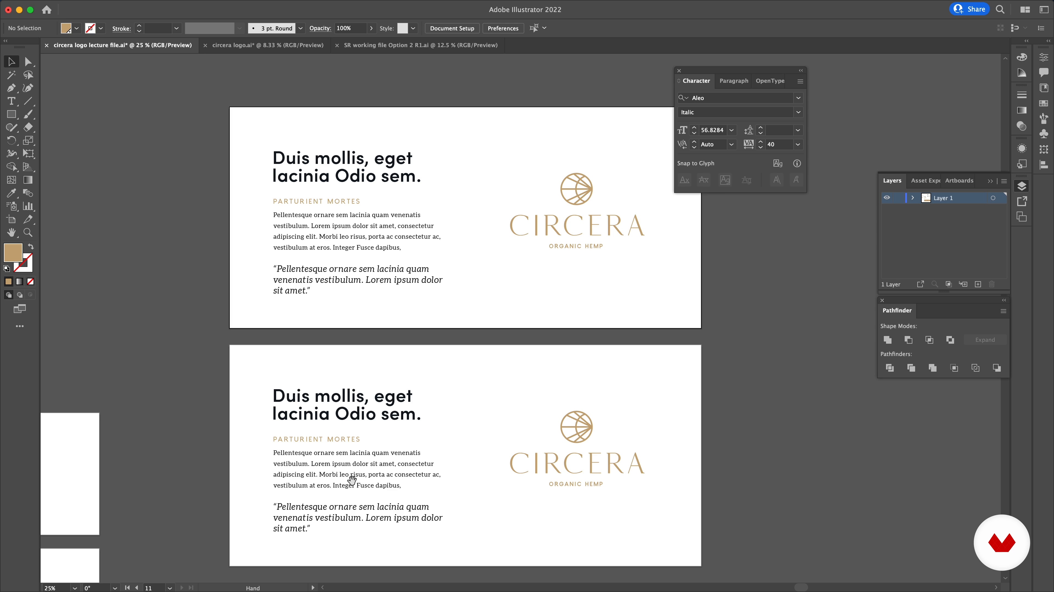The image size is (1054, 592).
Task: Click the Preferences button
Action: pyautogui.click(x=503, y=28)
